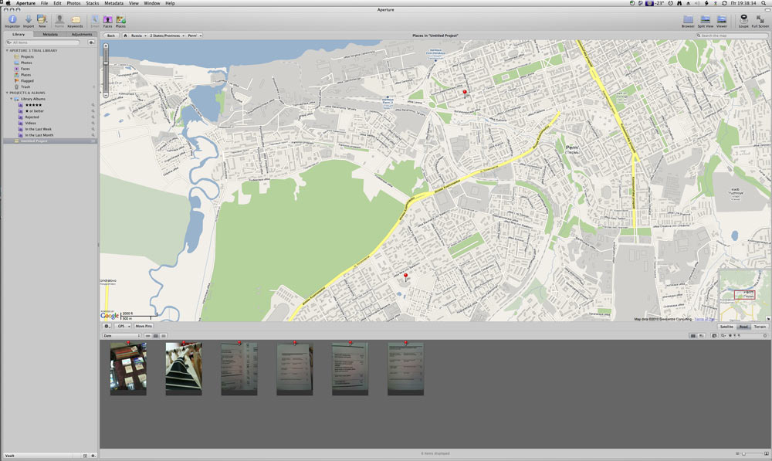Select In the Last Month album
The height and width of the screenshot is (461, 772).
pyautogui.click(x=39, y=135)
